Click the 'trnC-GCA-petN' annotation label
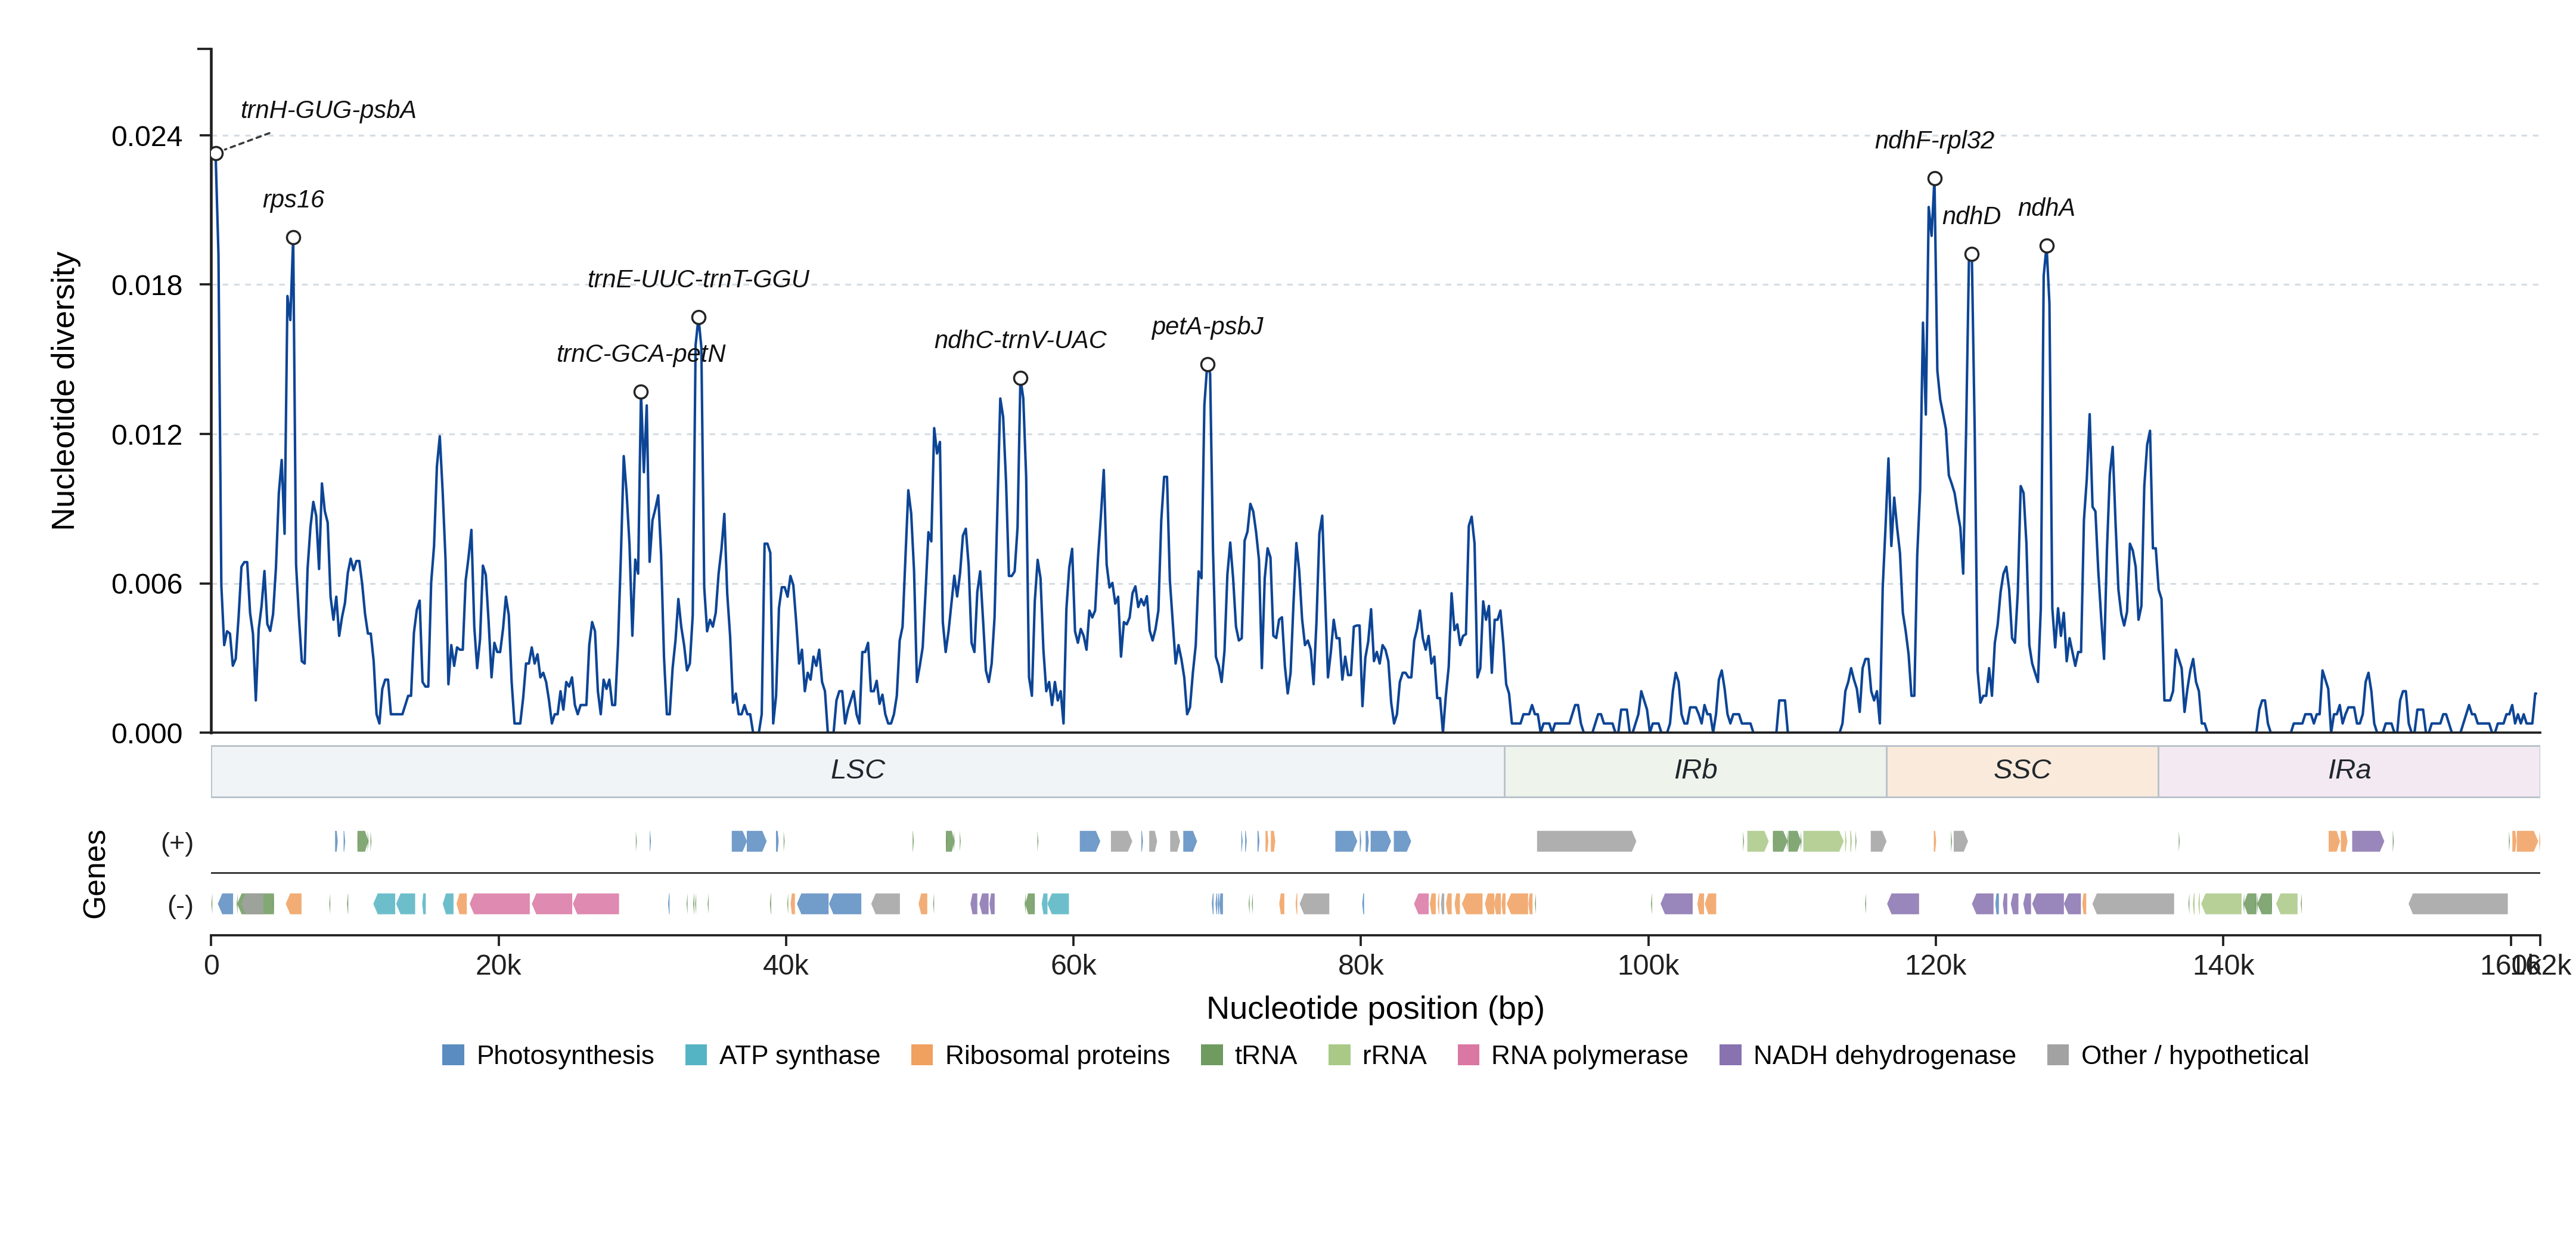The width and height of the screenshot is (2576, 1253). click(641, 353)
